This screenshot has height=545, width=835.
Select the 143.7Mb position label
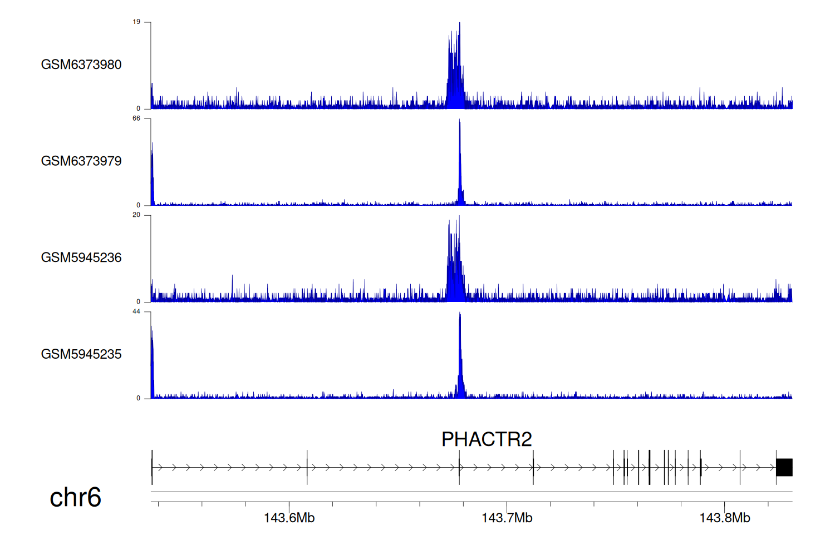(507, 518)
